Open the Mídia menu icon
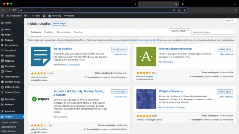The width and height of the screenshot is (239, 134). pos(2,35)
